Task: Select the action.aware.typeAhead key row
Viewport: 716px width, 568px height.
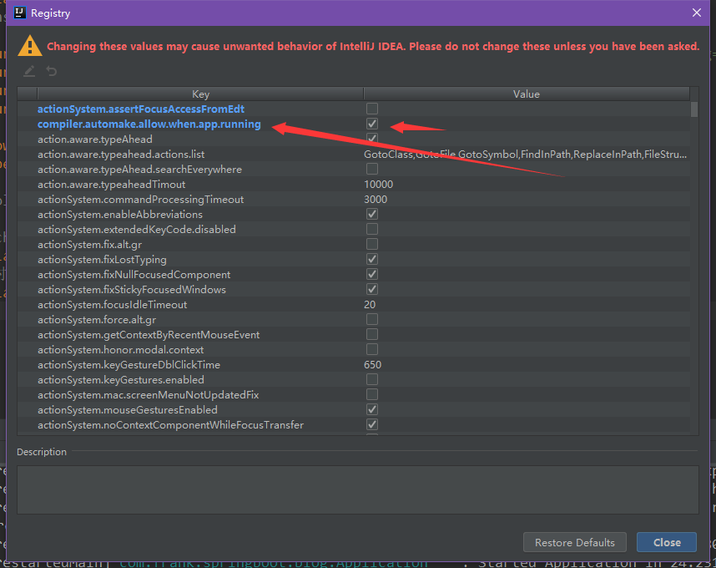Action: 95,139
